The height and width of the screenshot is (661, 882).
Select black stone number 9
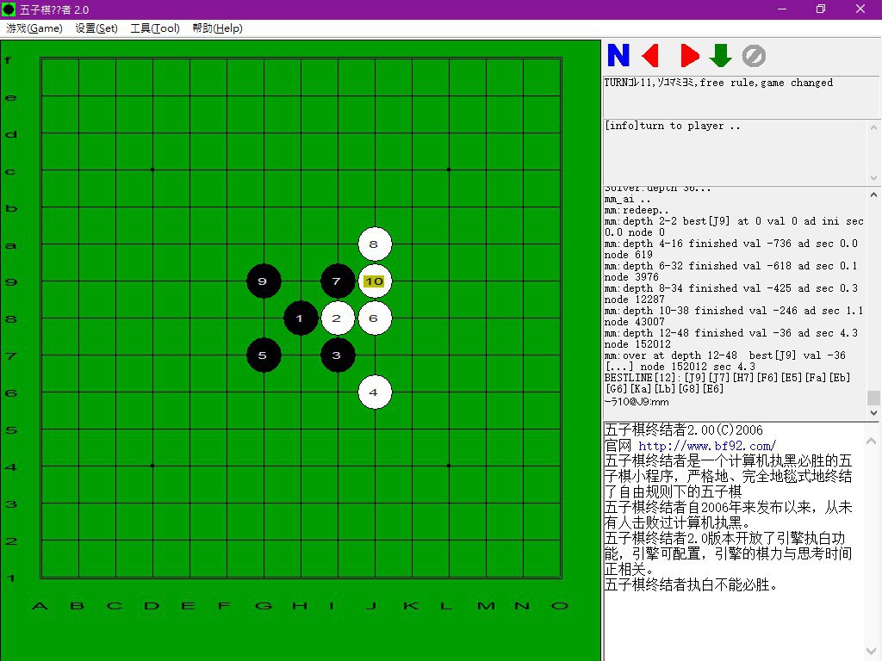tap(264, 281)
